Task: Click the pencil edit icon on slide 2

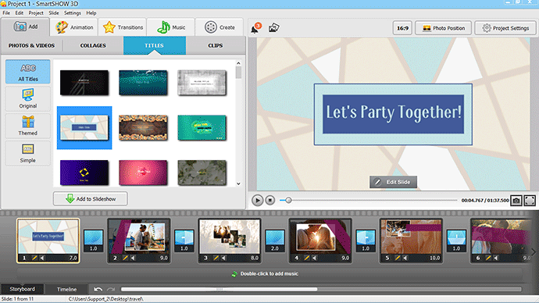Action: 125,258
